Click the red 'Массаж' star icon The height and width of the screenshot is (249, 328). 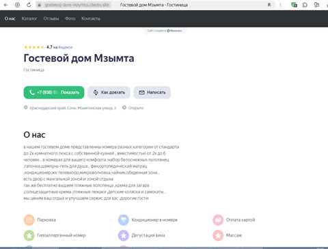(x=218, y=235)
